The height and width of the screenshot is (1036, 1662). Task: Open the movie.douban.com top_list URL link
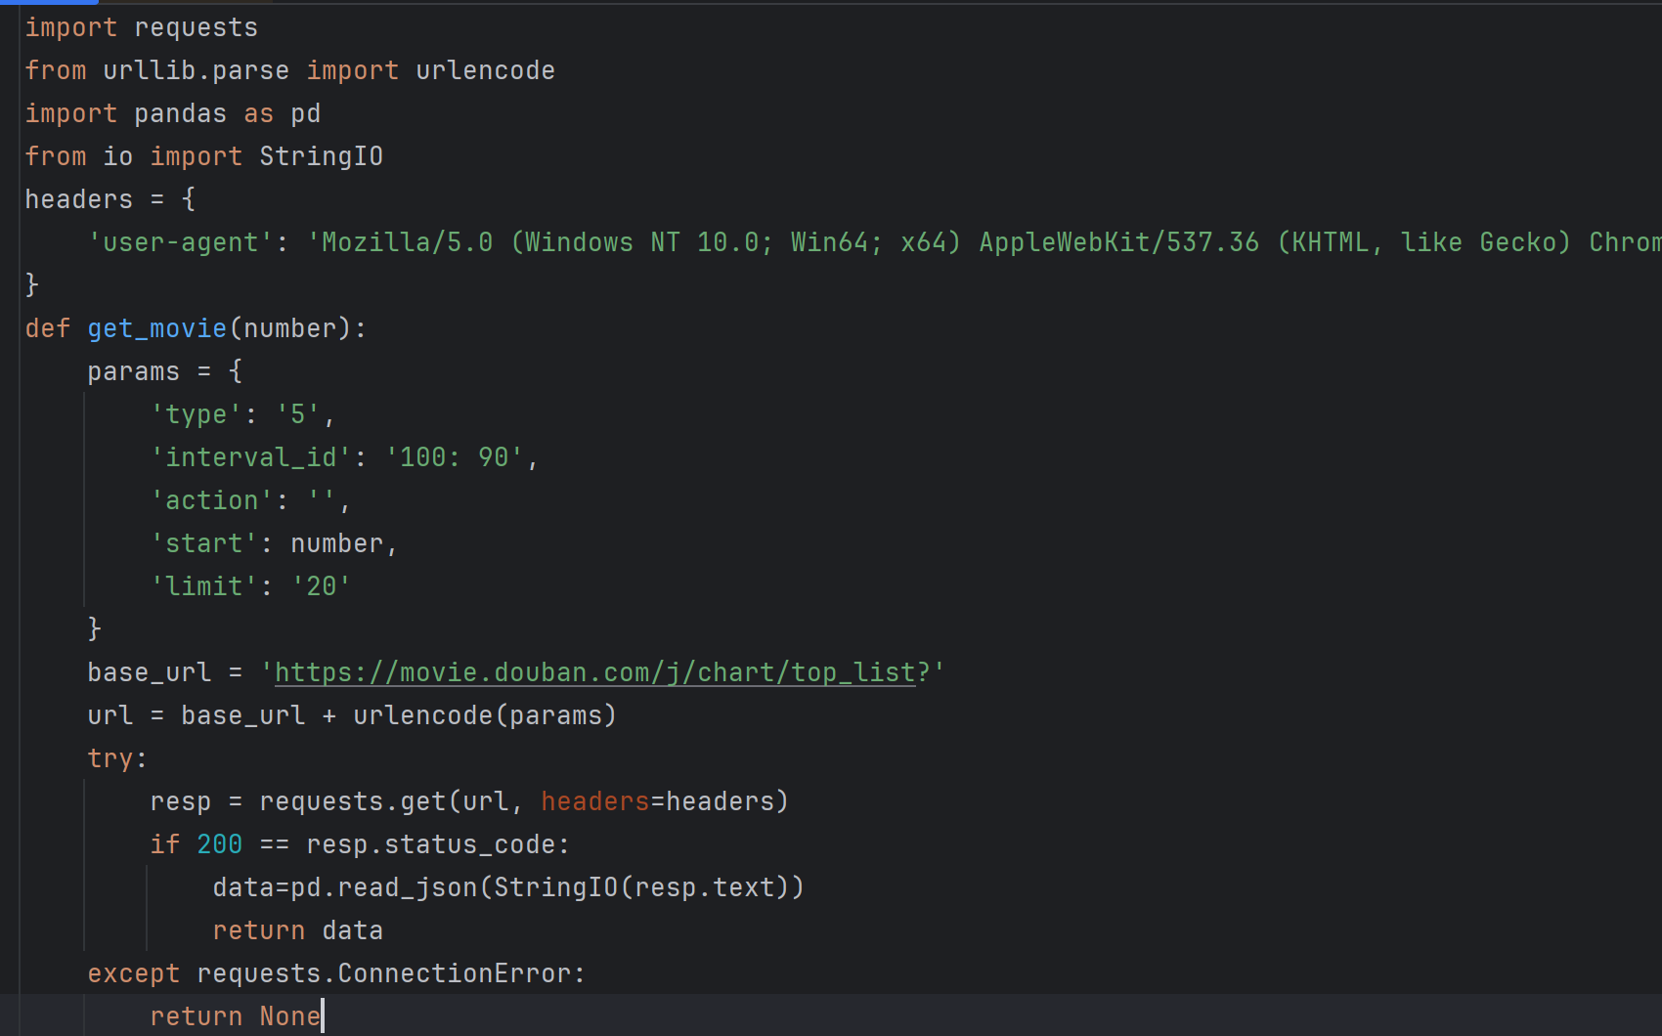click(x=595, y=672)
